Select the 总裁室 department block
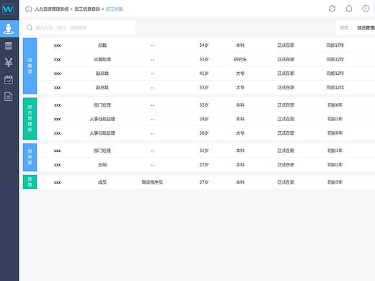This screenshot has width=375, height=281. pos(30,66)
